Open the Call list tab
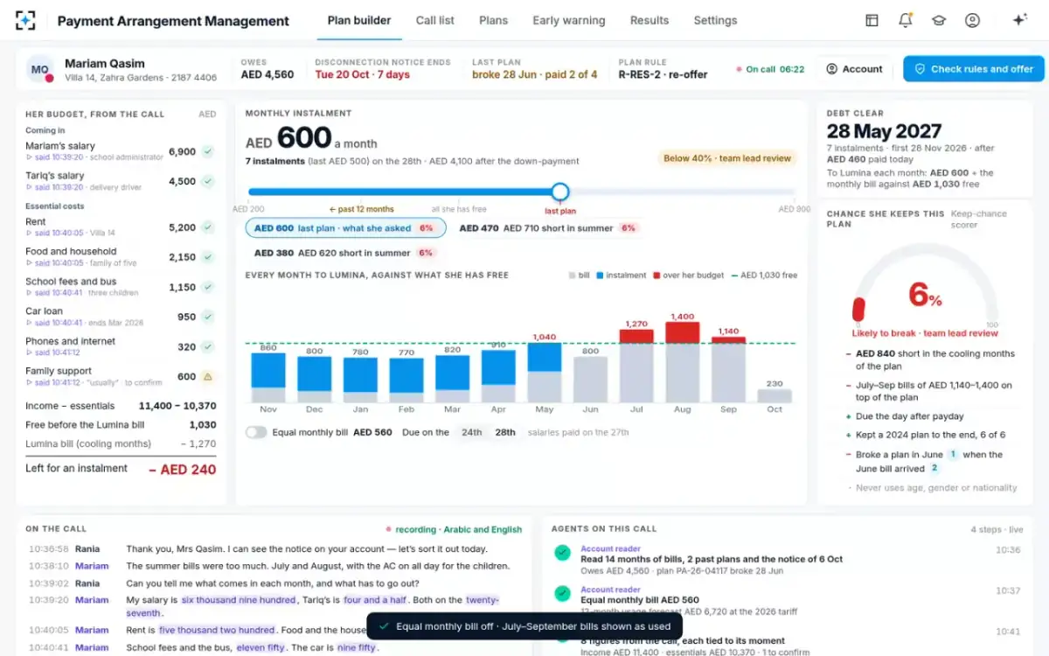The width and height of the screenshot is (1049, 656). [435, 20]
